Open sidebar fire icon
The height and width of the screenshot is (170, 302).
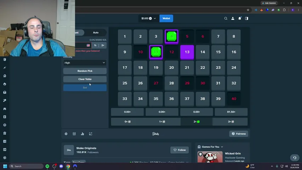5,84
